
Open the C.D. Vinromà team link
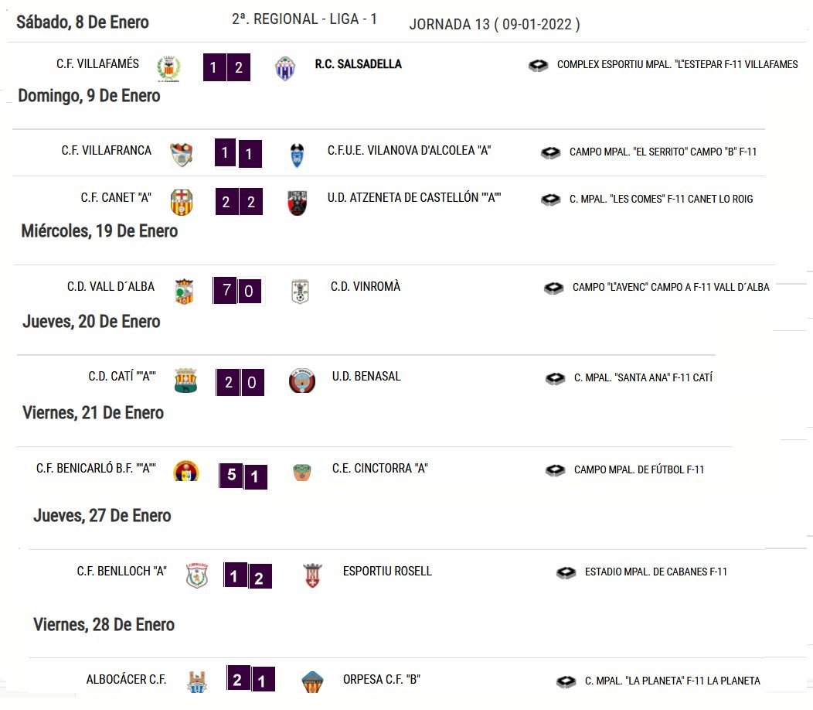(366, 286)
